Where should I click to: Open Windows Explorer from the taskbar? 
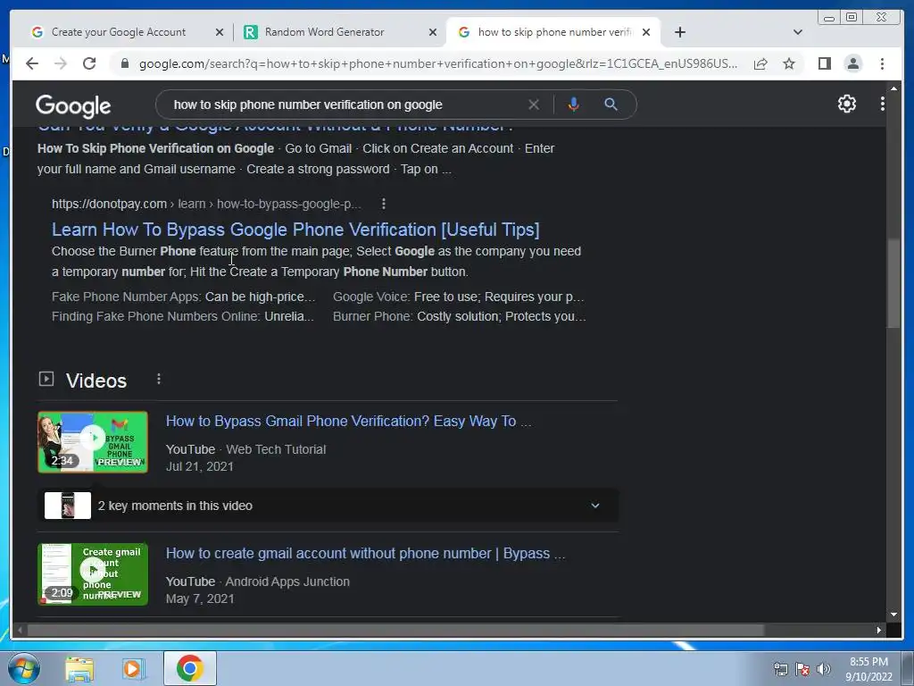(x=79, y=669)
